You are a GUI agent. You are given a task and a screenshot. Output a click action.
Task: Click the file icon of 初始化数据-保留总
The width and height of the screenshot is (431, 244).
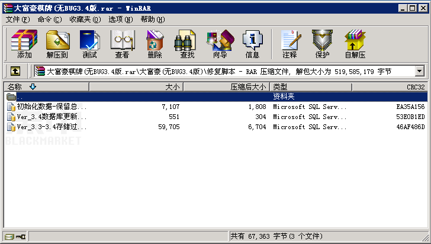click(11, 107)
